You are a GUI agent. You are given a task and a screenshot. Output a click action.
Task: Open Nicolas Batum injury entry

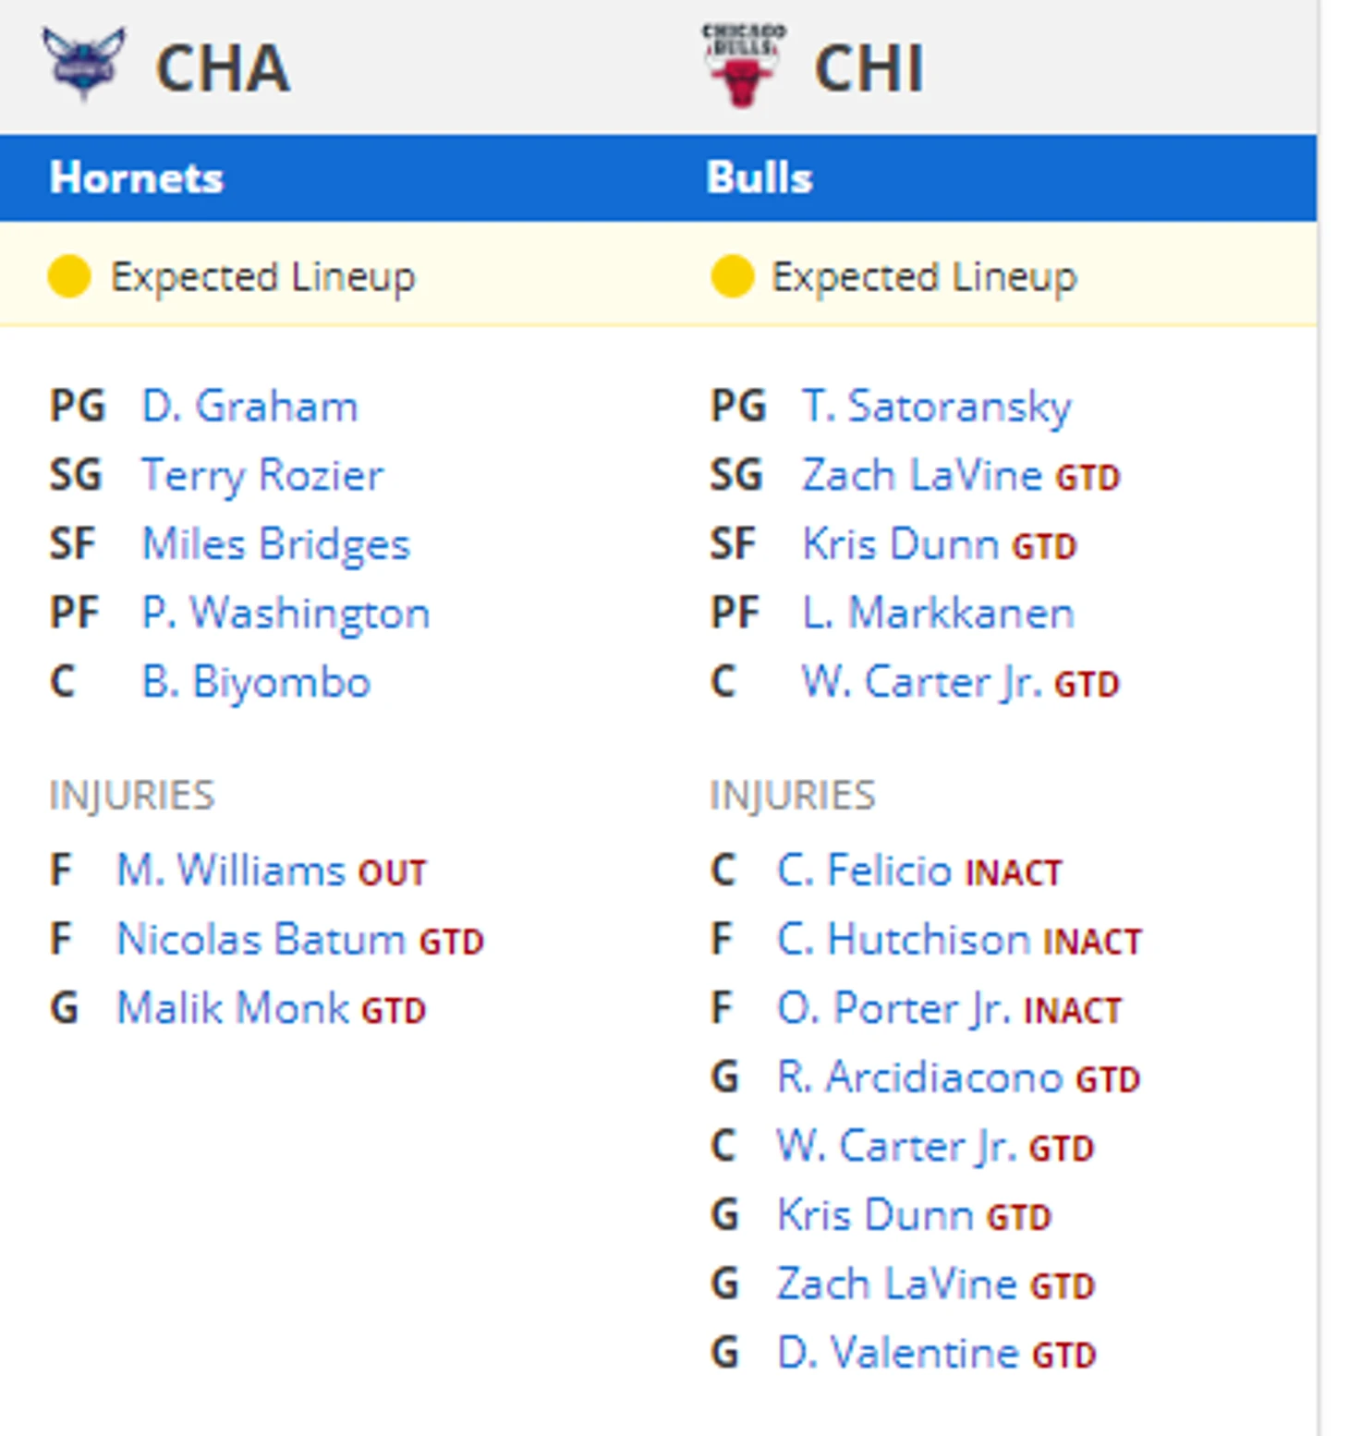(x=261, y=940)
